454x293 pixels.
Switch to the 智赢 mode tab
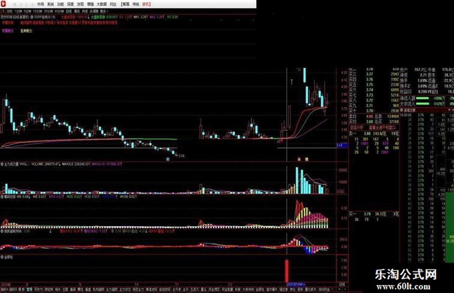(125, 4)
